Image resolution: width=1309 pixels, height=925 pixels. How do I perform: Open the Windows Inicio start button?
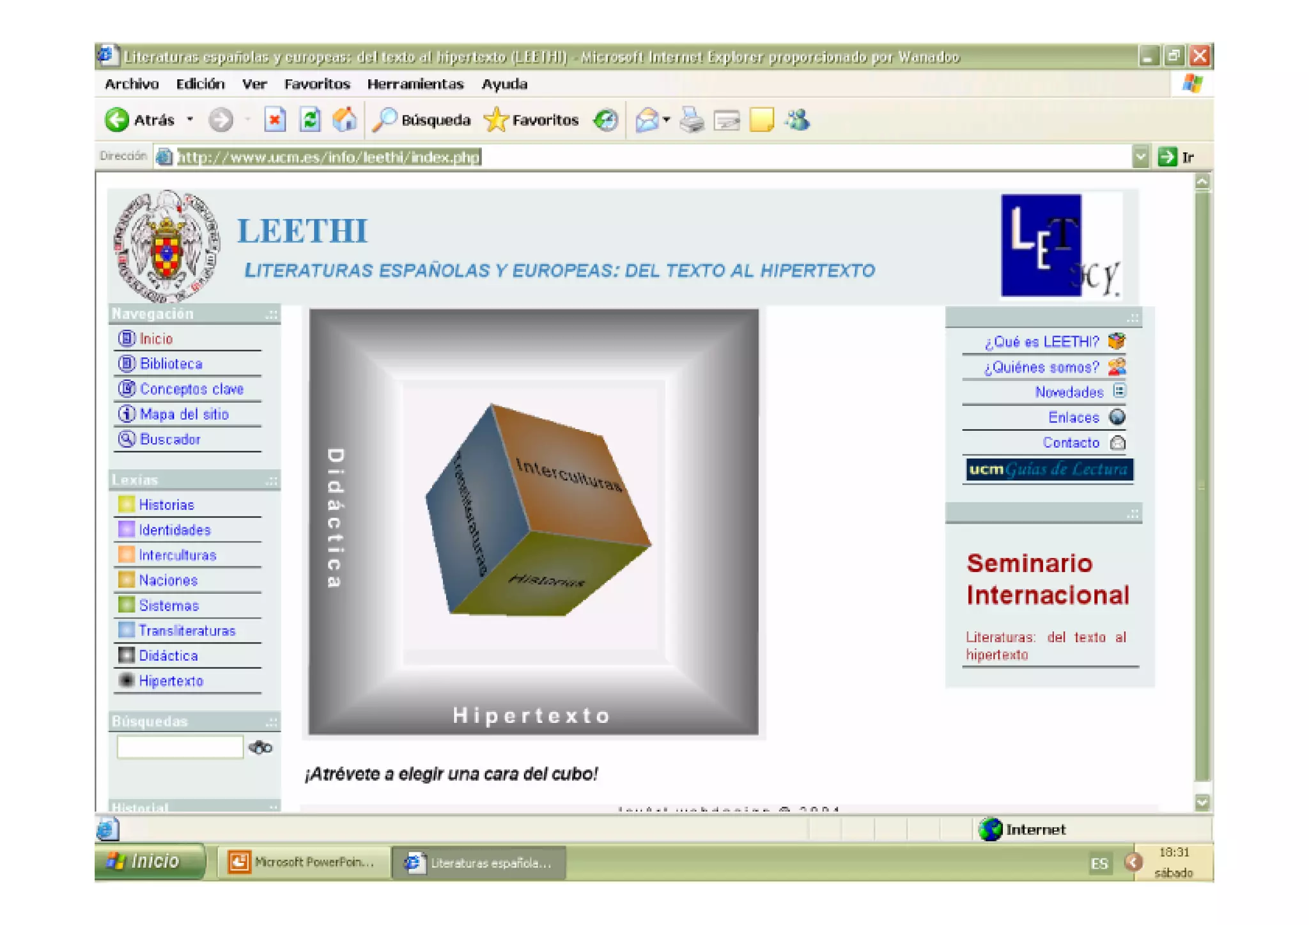point(149,862)
